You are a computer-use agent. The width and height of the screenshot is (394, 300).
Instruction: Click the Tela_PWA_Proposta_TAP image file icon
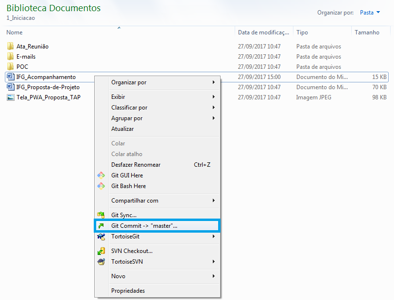coord(11,97)
